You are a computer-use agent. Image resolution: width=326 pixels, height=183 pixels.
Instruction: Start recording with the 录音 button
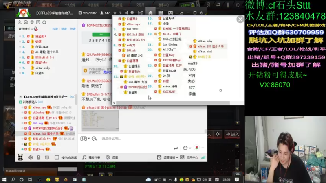point(112,157)
